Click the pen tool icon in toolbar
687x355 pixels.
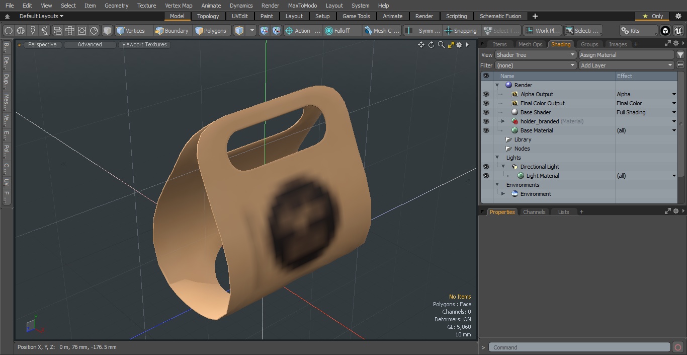tap(33, 31)
